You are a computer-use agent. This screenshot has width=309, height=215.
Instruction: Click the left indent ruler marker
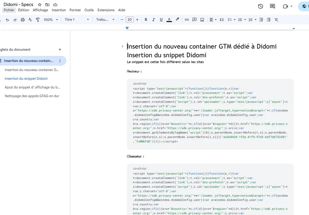(127, 28)
